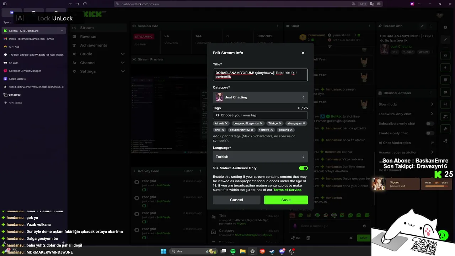Open the Windows Start menu
The width and height of the screenshot is (455, 256).
163,251
